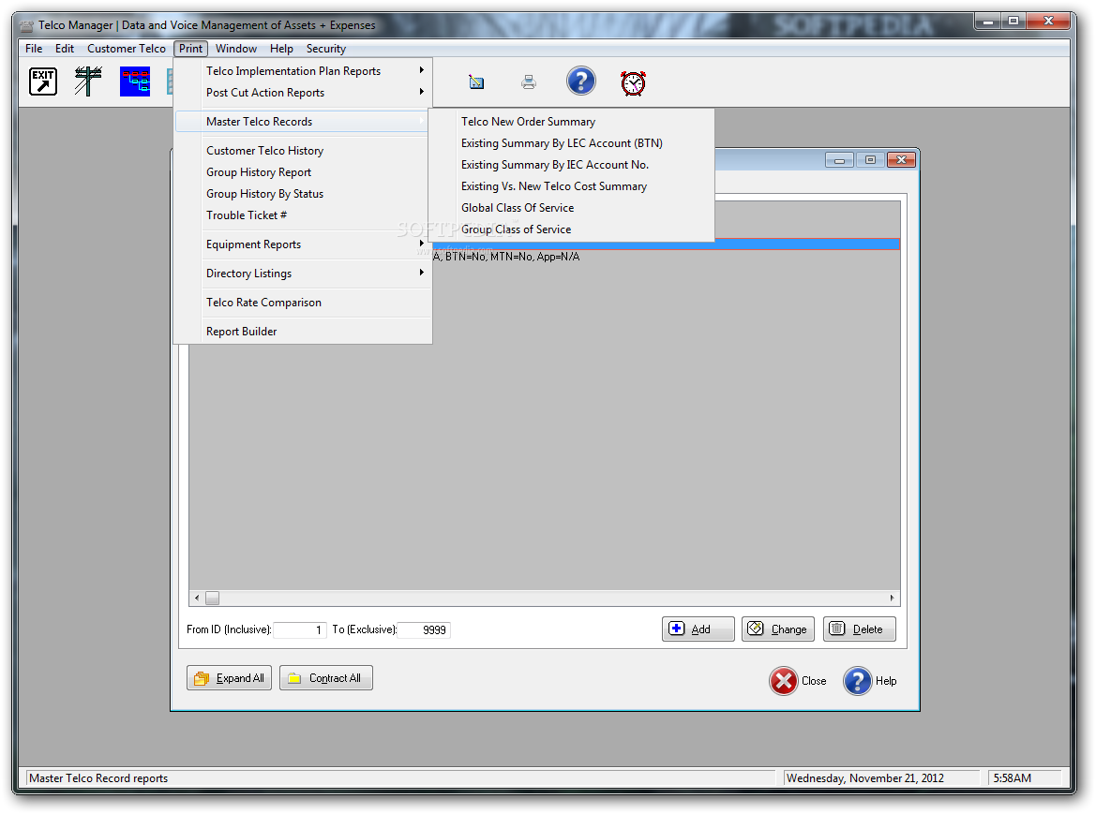Launch Report Builder from Print menu
1096x814 pixels.
click(x=304, y=331)
